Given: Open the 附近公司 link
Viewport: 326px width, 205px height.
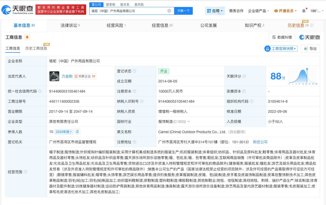Looking at the screenshot, I should pyautogui.click(x=260, y=142).
